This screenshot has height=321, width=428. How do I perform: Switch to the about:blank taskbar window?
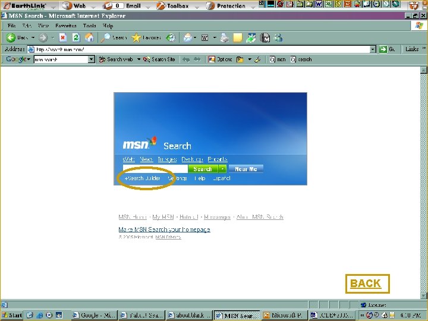pyautogui.click(x=190, y=315)
